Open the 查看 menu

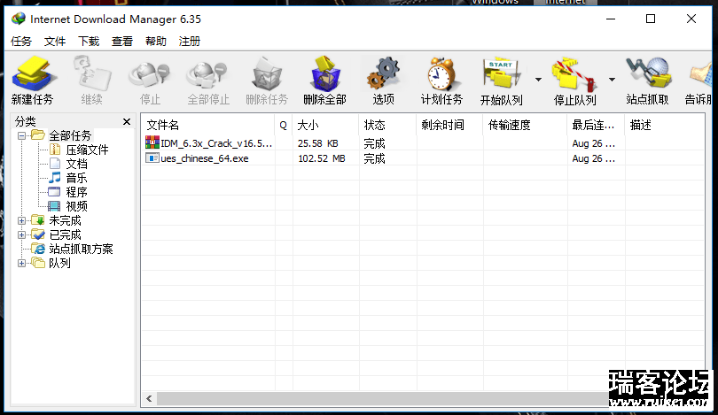pos(122,42)
